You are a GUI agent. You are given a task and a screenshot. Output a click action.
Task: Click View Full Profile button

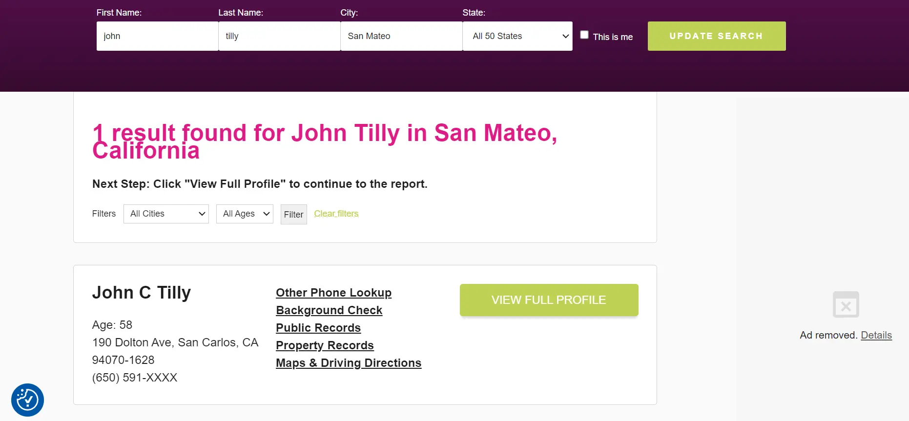pyautogui.click(x=549, y=300)
